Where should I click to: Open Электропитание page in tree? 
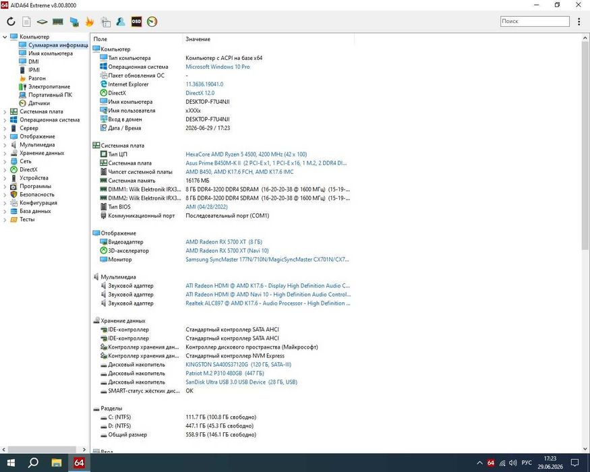pos(49,86)
